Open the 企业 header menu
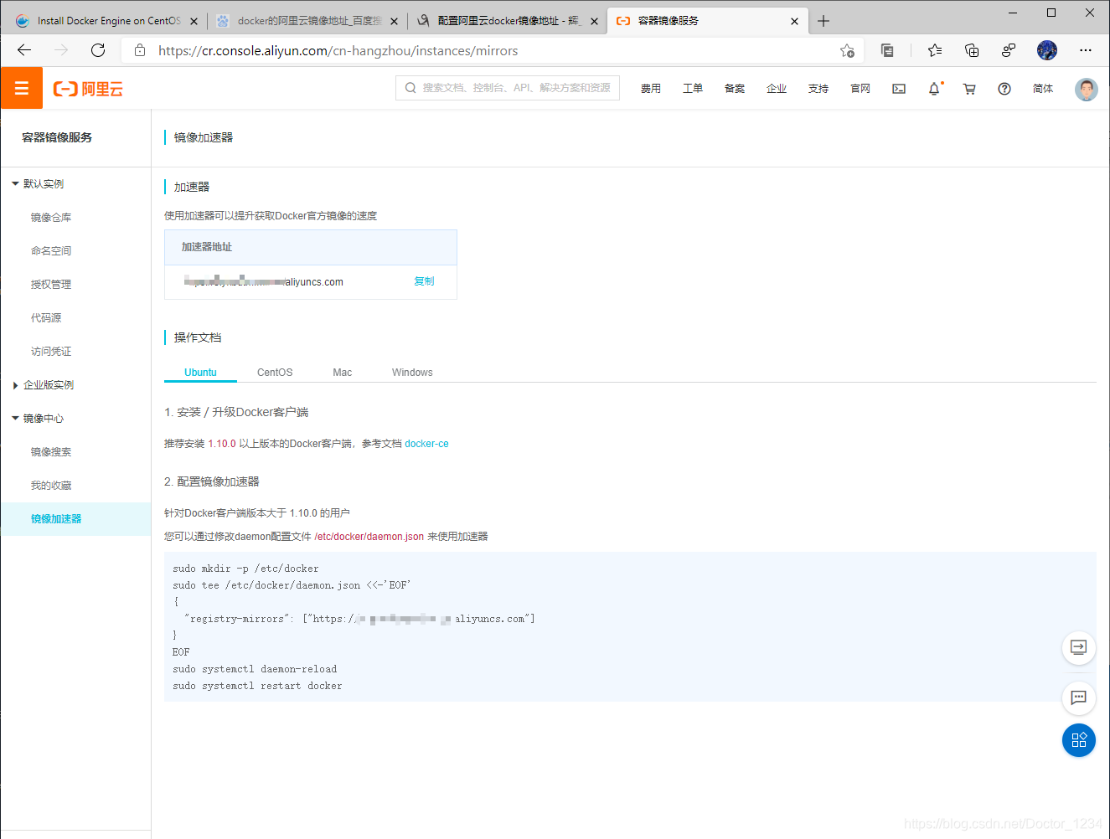This screenshot has width=1110, height=839. tap(777, 89)
